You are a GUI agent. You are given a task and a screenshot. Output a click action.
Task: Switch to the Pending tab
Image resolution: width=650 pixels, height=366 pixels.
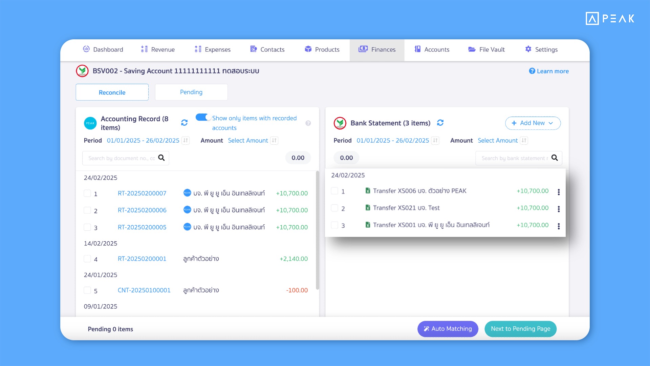click(191, 92)
